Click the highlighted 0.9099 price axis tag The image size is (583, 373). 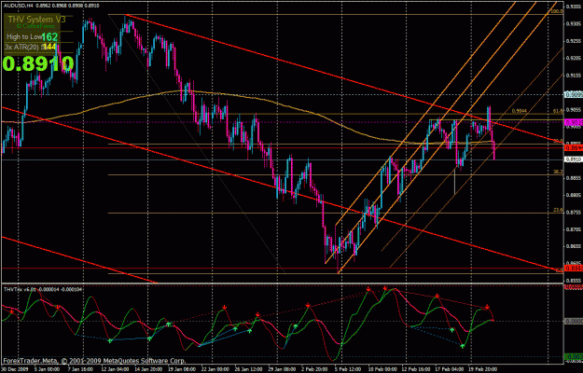574,95
